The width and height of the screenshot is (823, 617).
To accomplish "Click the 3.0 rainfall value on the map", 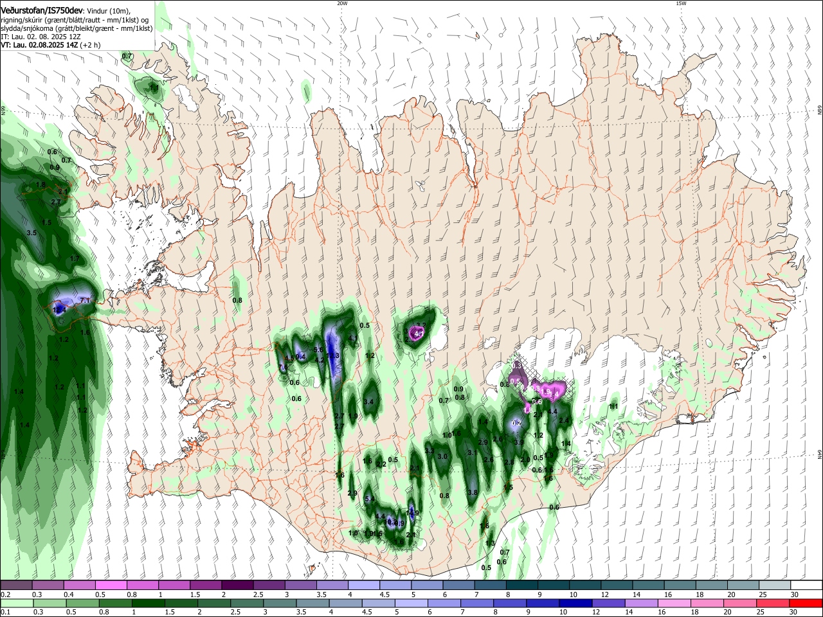I will tap(442, 457).
